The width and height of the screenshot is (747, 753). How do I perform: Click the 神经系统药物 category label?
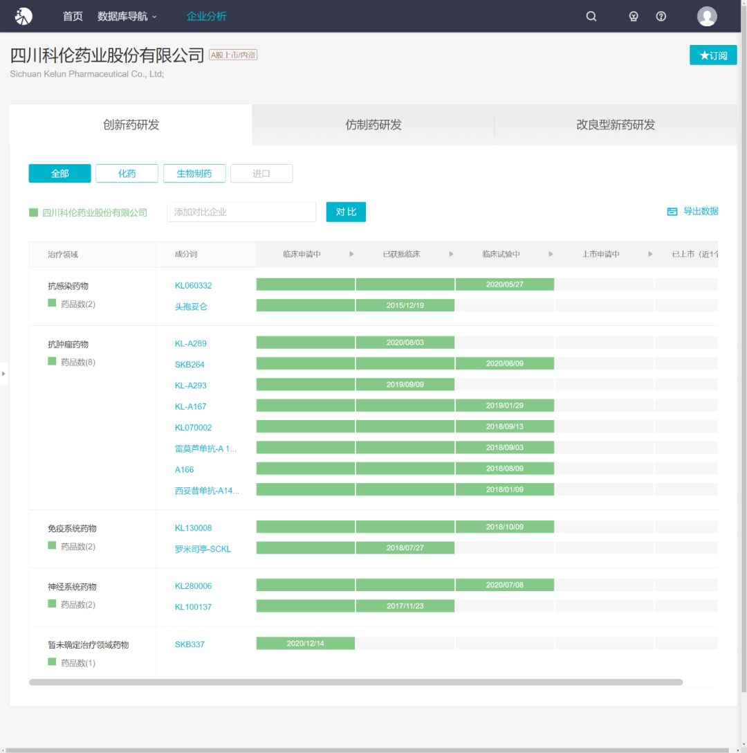coord(72,587)
